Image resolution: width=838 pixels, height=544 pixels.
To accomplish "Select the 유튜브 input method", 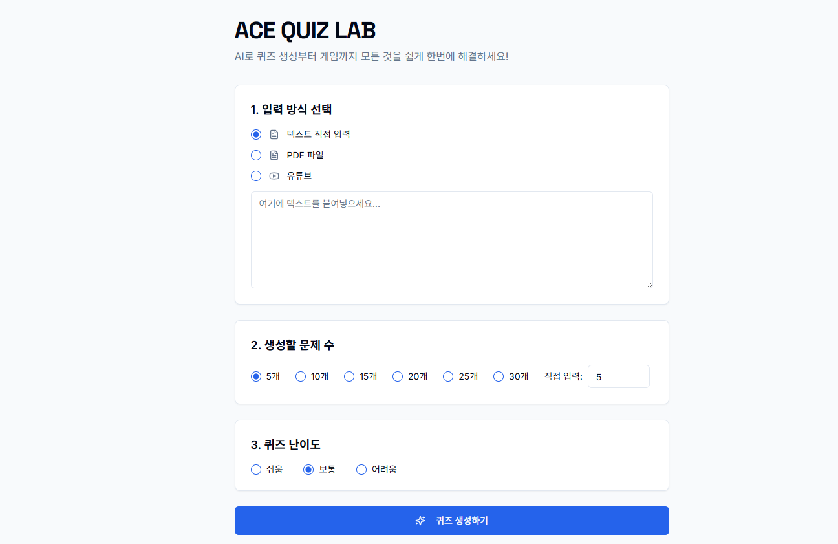I will click(256, 175).
